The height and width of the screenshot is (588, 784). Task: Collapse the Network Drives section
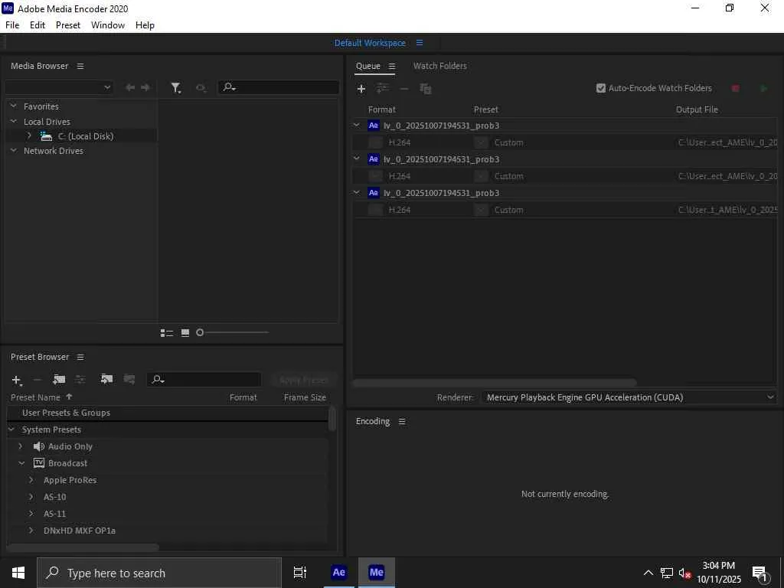tap(14, 150)
